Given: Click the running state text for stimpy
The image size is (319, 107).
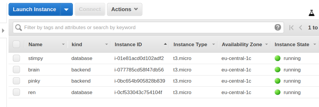Looking at the screenshot, I should pyautogui.click(x=292, y=58).
